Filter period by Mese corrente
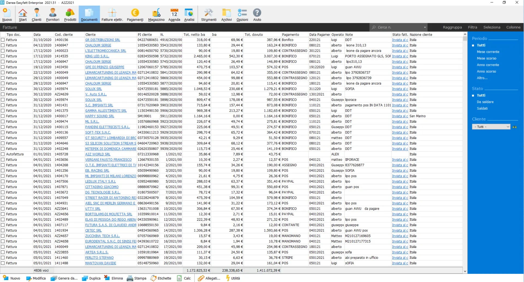This screenshot has height=282, width=524. 488,52
